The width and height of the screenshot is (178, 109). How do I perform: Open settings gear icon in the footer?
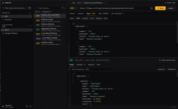[x=27, y=106]
